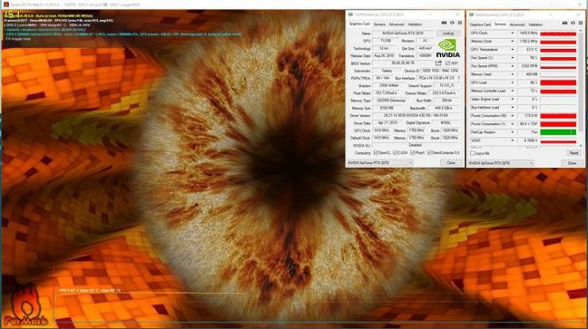The width and height of the screenshot is (588, 329).
Task: Click the screenshot camera icon in the Graphics Card window
Action: coord(444,23)
